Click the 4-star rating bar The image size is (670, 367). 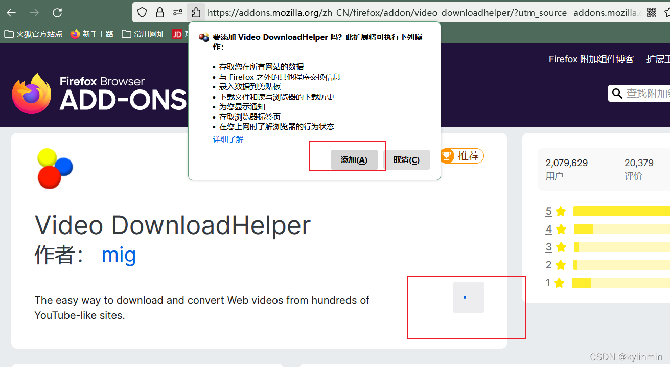(621, 229)
